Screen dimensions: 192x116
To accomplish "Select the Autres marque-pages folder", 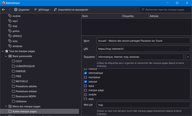I will coord(24,111).
